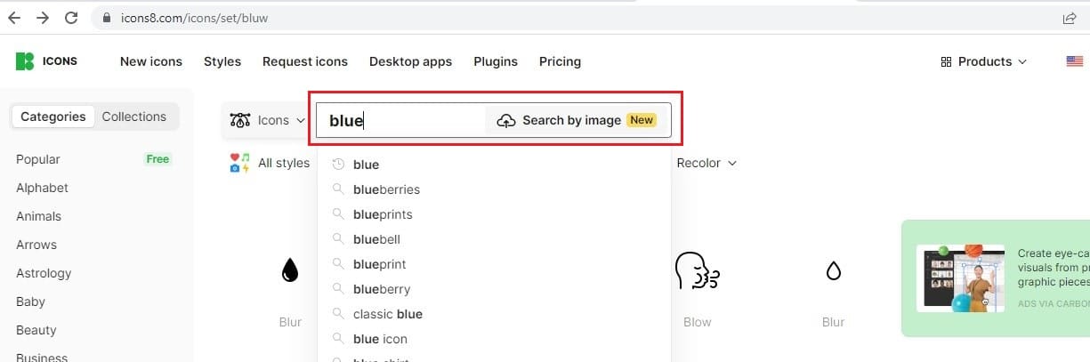Select the Blow face icon
This screenshot has width=1090, height=362.
(x=697, y=269)
